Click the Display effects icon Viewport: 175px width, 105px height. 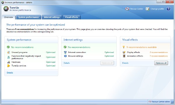pos(124,52)
